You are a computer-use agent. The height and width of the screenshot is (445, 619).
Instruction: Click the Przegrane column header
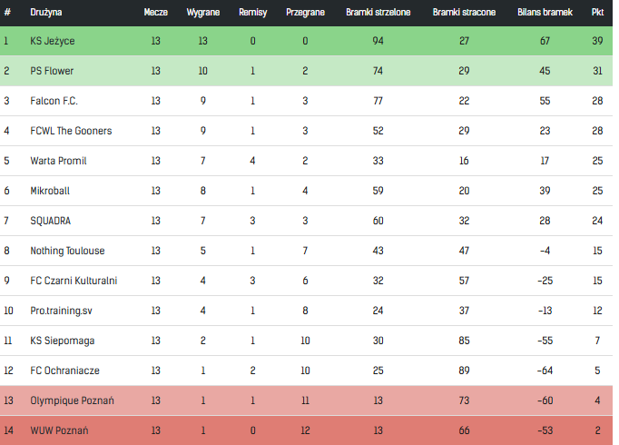(305, 13)
